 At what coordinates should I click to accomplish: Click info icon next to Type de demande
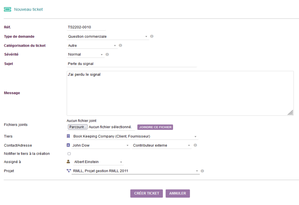click(152, 36)
